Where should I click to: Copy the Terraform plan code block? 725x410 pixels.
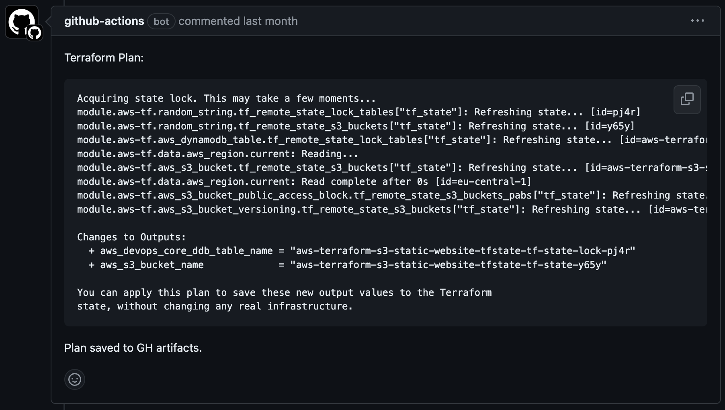pos(687,99)
